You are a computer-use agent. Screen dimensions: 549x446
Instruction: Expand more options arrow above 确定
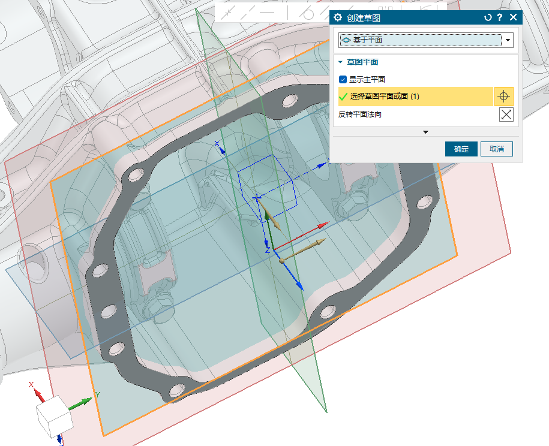click(425, 132)
